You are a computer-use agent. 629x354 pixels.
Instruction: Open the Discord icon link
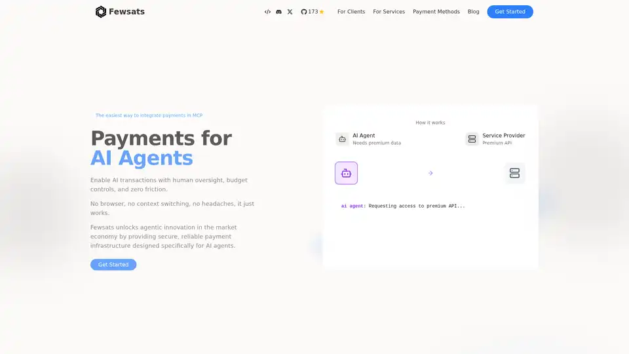278,12
